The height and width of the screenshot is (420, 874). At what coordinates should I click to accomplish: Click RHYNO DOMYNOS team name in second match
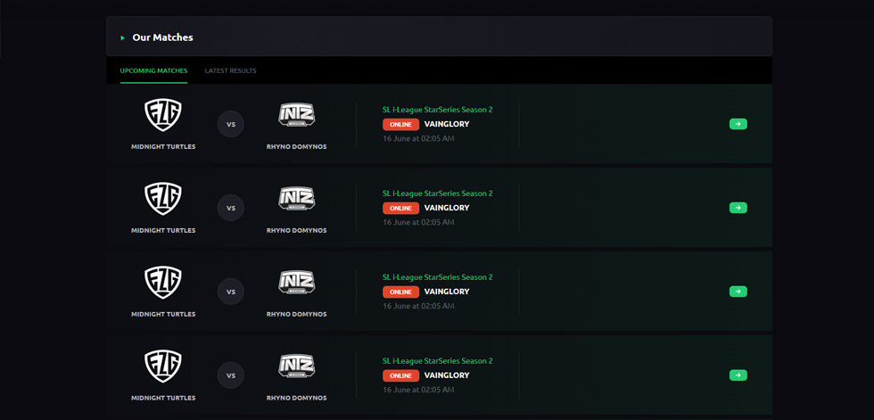(x=296, y=231)
